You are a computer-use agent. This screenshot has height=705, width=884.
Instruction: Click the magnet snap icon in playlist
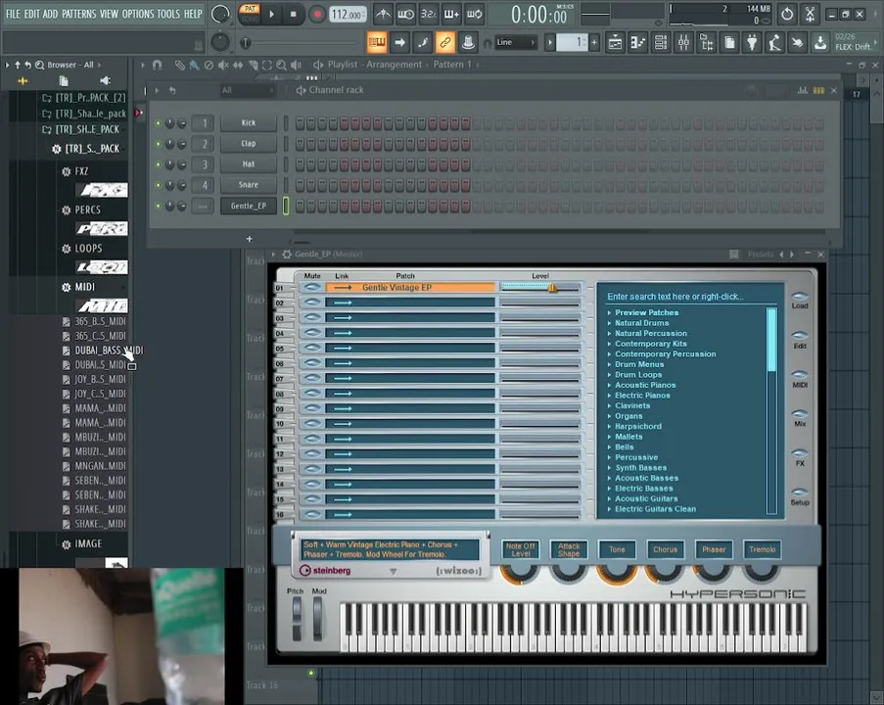coord(158,65)
